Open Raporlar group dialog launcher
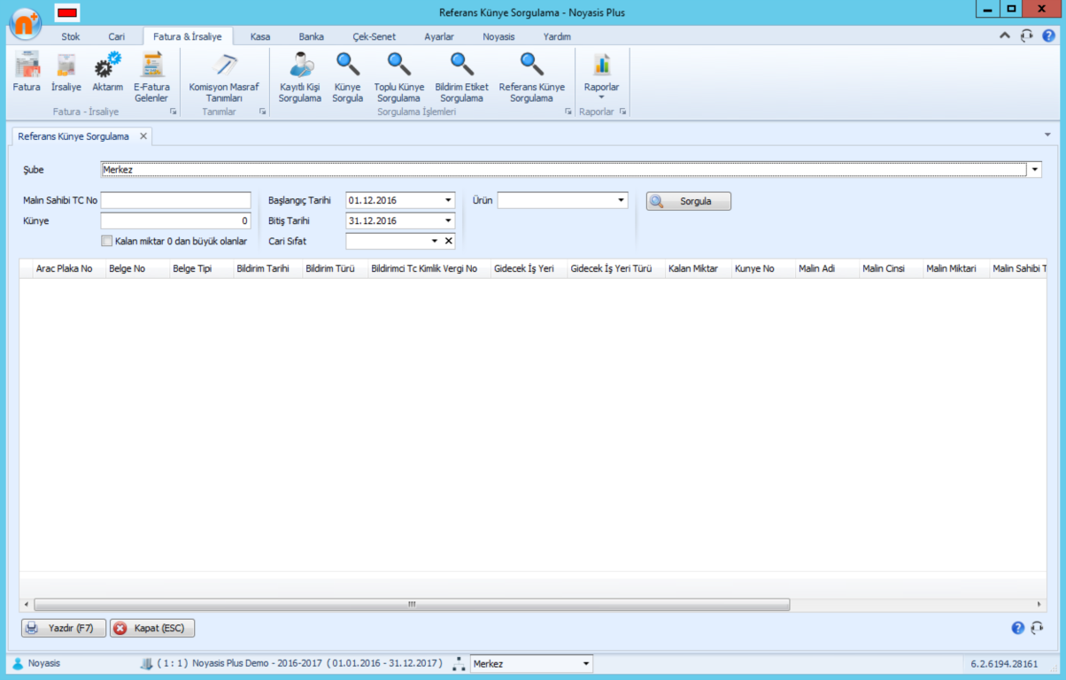 coord(622,112)
